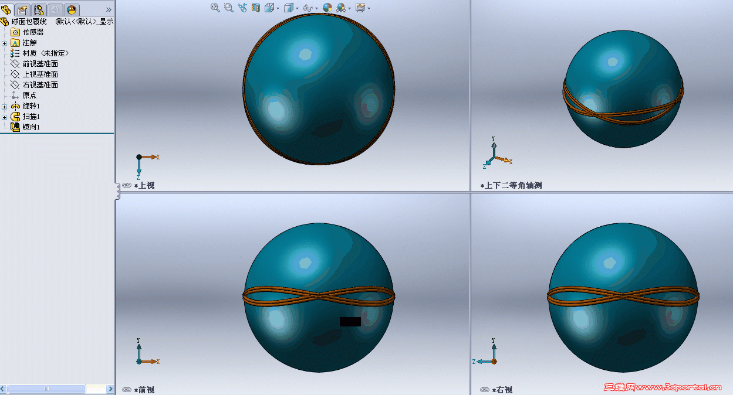Expand the 旋转1 revolve feature
733x395 pixels.
point(5,106)
